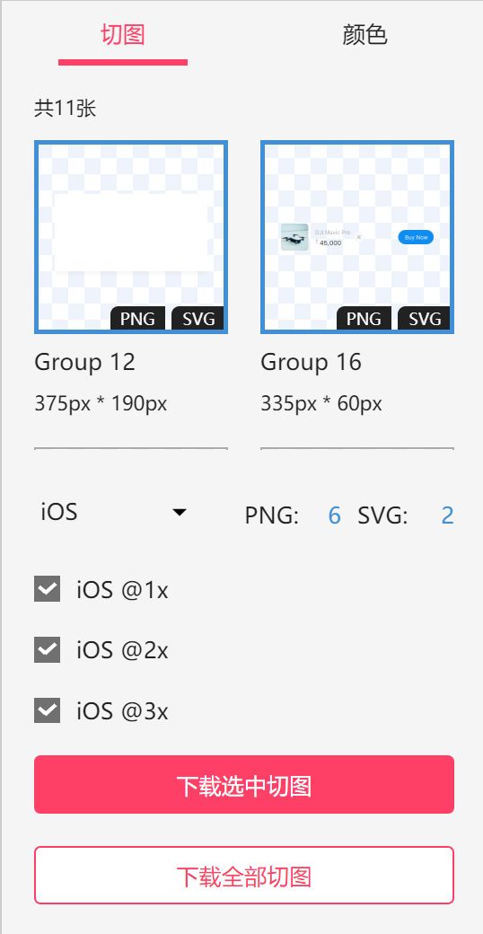Click the PNG badge on Group 16
The width and height of the screenshot is (483, 934).
click(x=364, y=319)
